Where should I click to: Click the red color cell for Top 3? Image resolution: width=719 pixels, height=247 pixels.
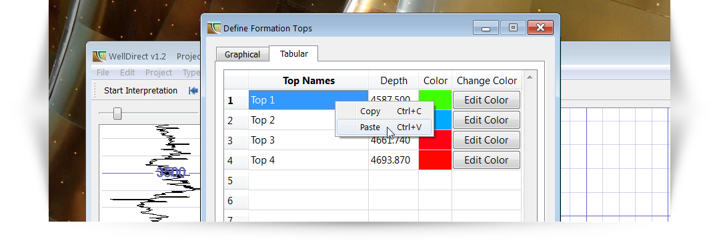435,141
